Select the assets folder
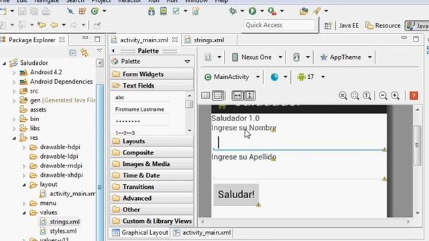 [38, 110]
